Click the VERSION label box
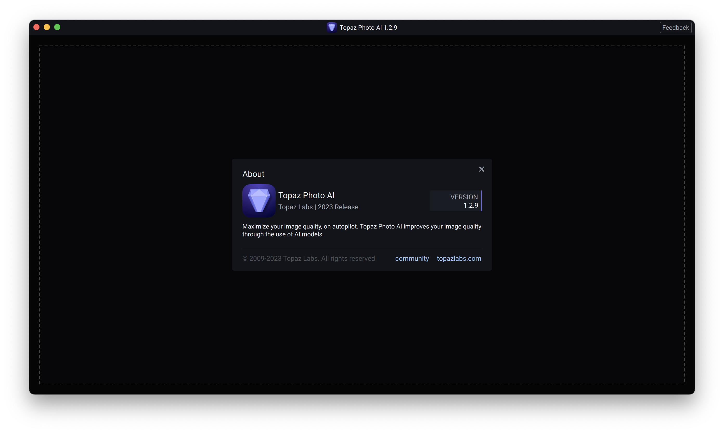The height and width of the screenshot is (433, 724). coord(464,197)
